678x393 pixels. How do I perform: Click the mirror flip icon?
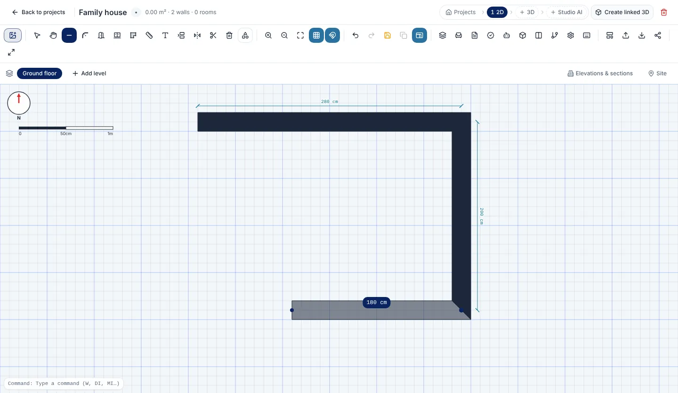pyautogui.click(x=197, y=35)
